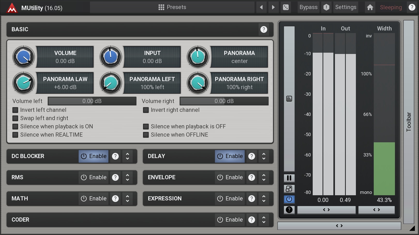
Task: Open the DELAY help icon
Action: point(252,156)
